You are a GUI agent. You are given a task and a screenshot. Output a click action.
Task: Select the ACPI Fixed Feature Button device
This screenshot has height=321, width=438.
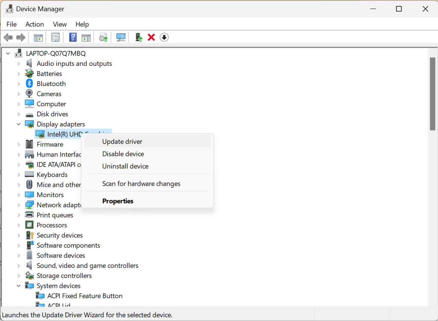pos(85,296)
